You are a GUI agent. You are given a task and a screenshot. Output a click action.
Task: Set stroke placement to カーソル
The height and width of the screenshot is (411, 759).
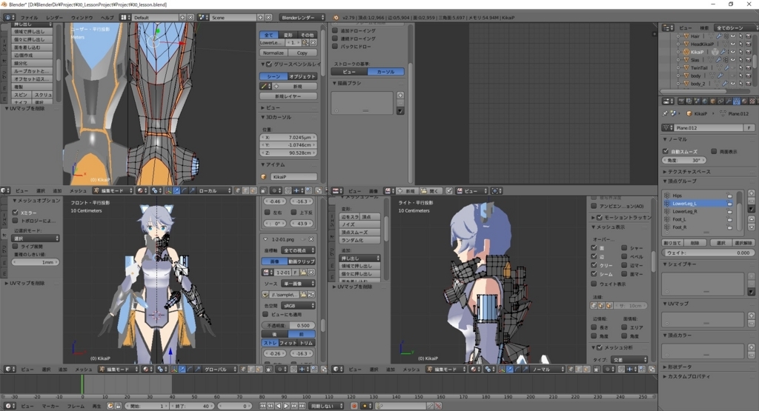(385, 72)
